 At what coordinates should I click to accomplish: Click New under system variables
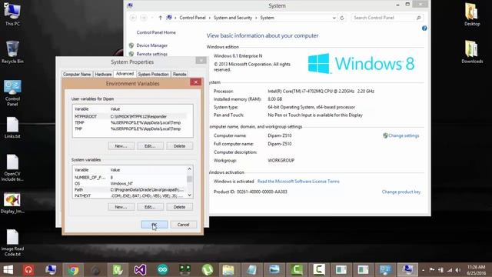(121, 207)
